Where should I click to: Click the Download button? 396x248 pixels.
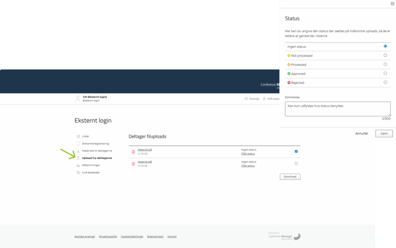(290, 177)
